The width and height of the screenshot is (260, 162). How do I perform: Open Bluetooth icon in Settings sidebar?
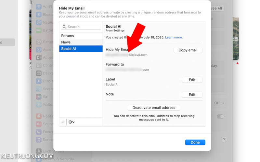pyautogui.click(x=39, y=15)
